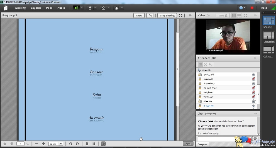
Task: Click the presenter webcam video feed
Action: [x=228, y=35]
